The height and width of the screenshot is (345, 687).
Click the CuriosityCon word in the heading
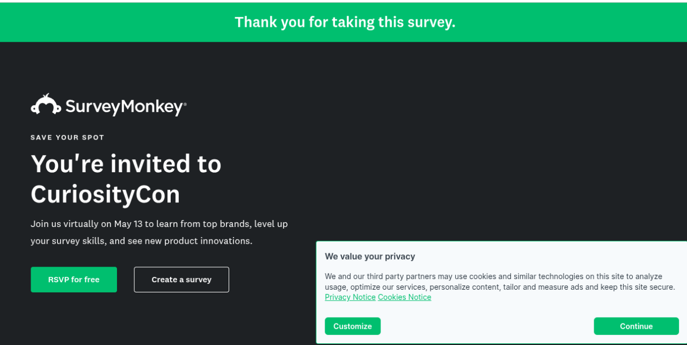[x=105, y=194]
